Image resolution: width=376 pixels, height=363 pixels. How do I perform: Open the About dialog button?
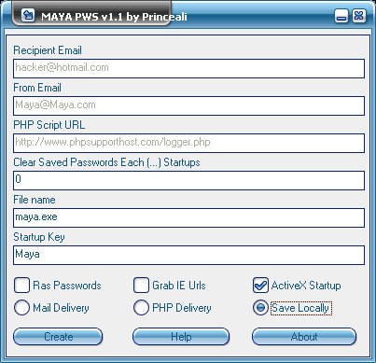(x=304, y=337)
